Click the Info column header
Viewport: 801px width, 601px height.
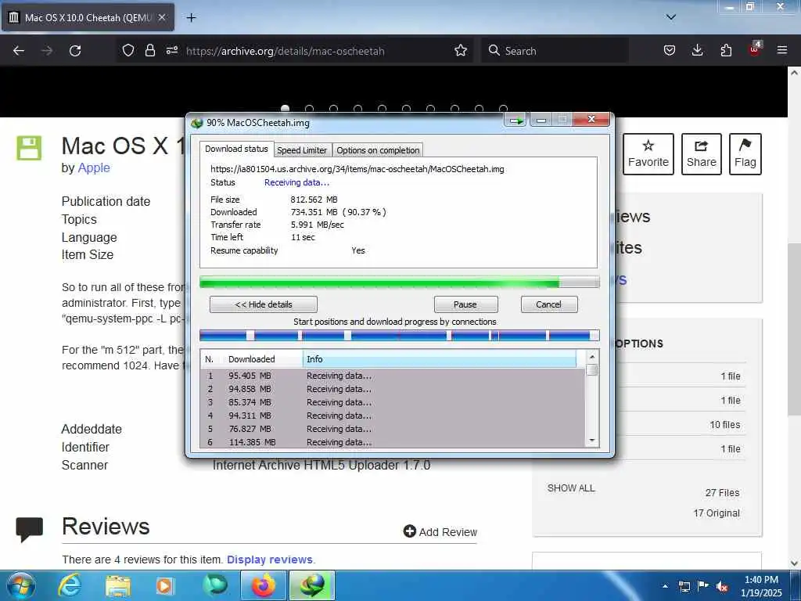[440, 358]
